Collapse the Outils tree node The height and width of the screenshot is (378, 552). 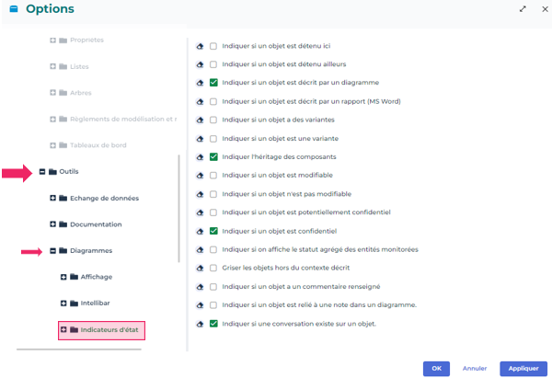click(42, 171)
